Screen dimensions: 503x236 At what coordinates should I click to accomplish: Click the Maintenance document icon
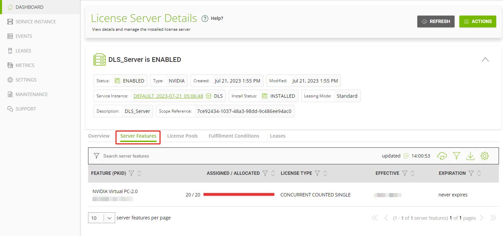tap(10, 94)
